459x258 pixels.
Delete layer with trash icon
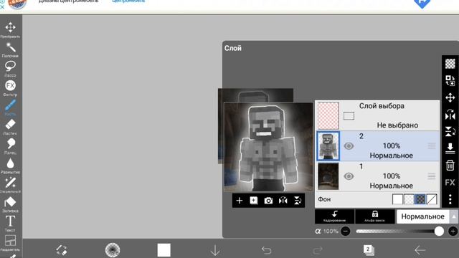(450, 166)
